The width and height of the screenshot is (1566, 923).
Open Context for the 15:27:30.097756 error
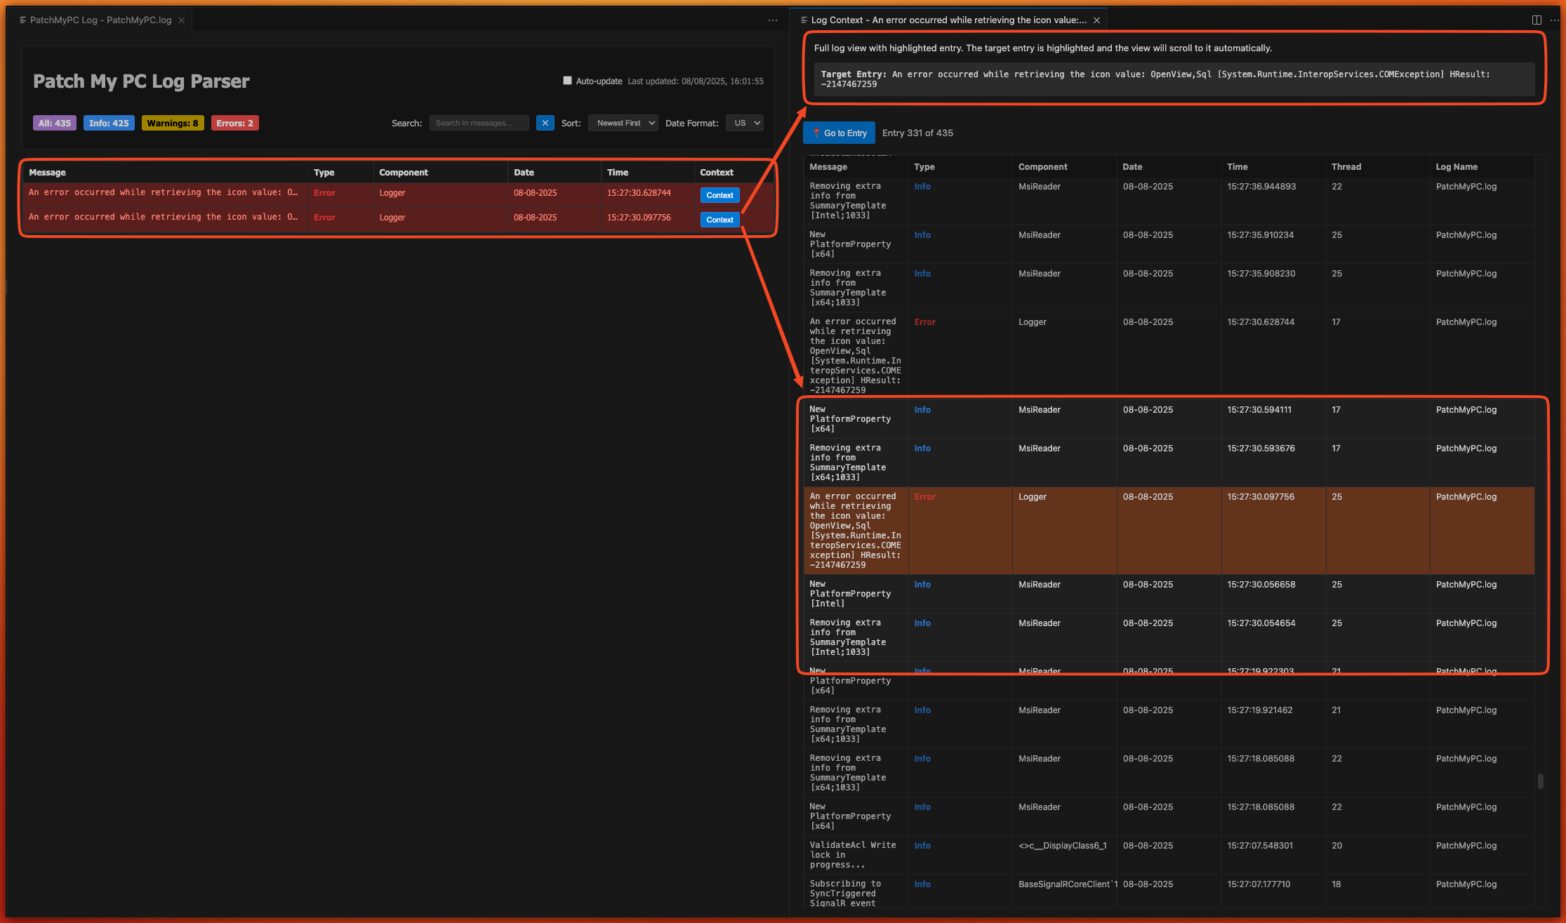[x=719, y=220]
